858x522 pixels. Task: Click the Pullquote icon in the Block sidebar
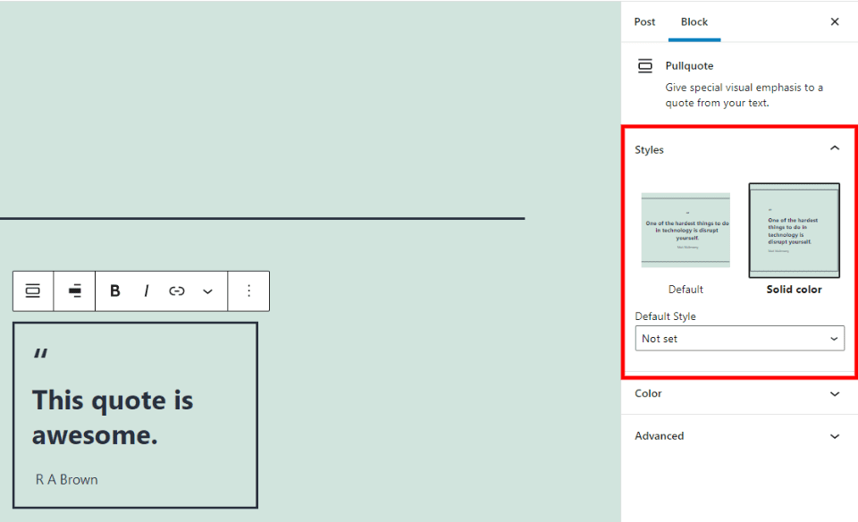click(644, 65)
